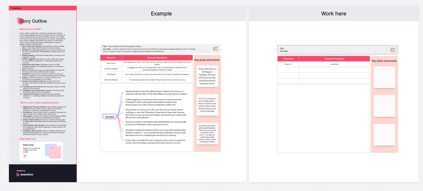Click the 'pure-blood wizard' description cell
This screenshot has height=191, width=423.
(157, 74)
